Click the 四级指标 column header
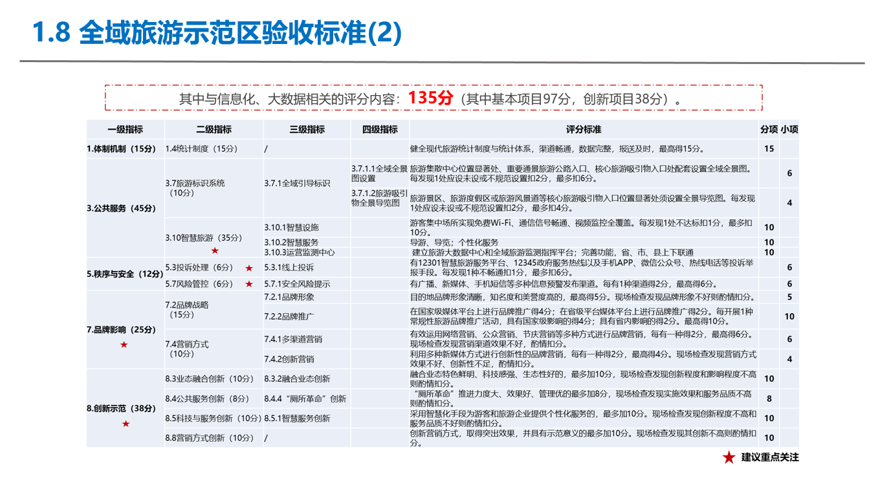Image resolution: width=891 pixels, height=493 pixels. [380, 129]
